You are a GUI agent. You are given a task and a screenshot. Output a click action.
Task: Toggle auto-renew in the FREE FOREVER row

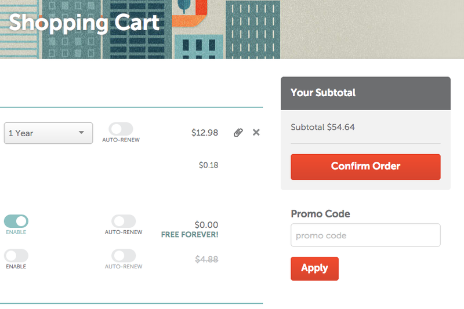pos(124,221)
